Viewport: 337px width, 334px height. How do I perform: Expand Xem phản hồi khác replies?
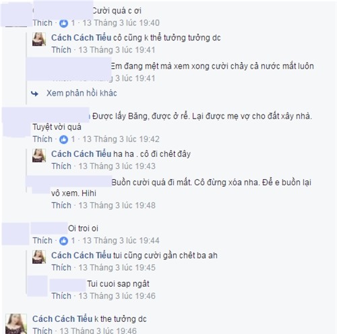pyautogui.click(x=82, y=93)
